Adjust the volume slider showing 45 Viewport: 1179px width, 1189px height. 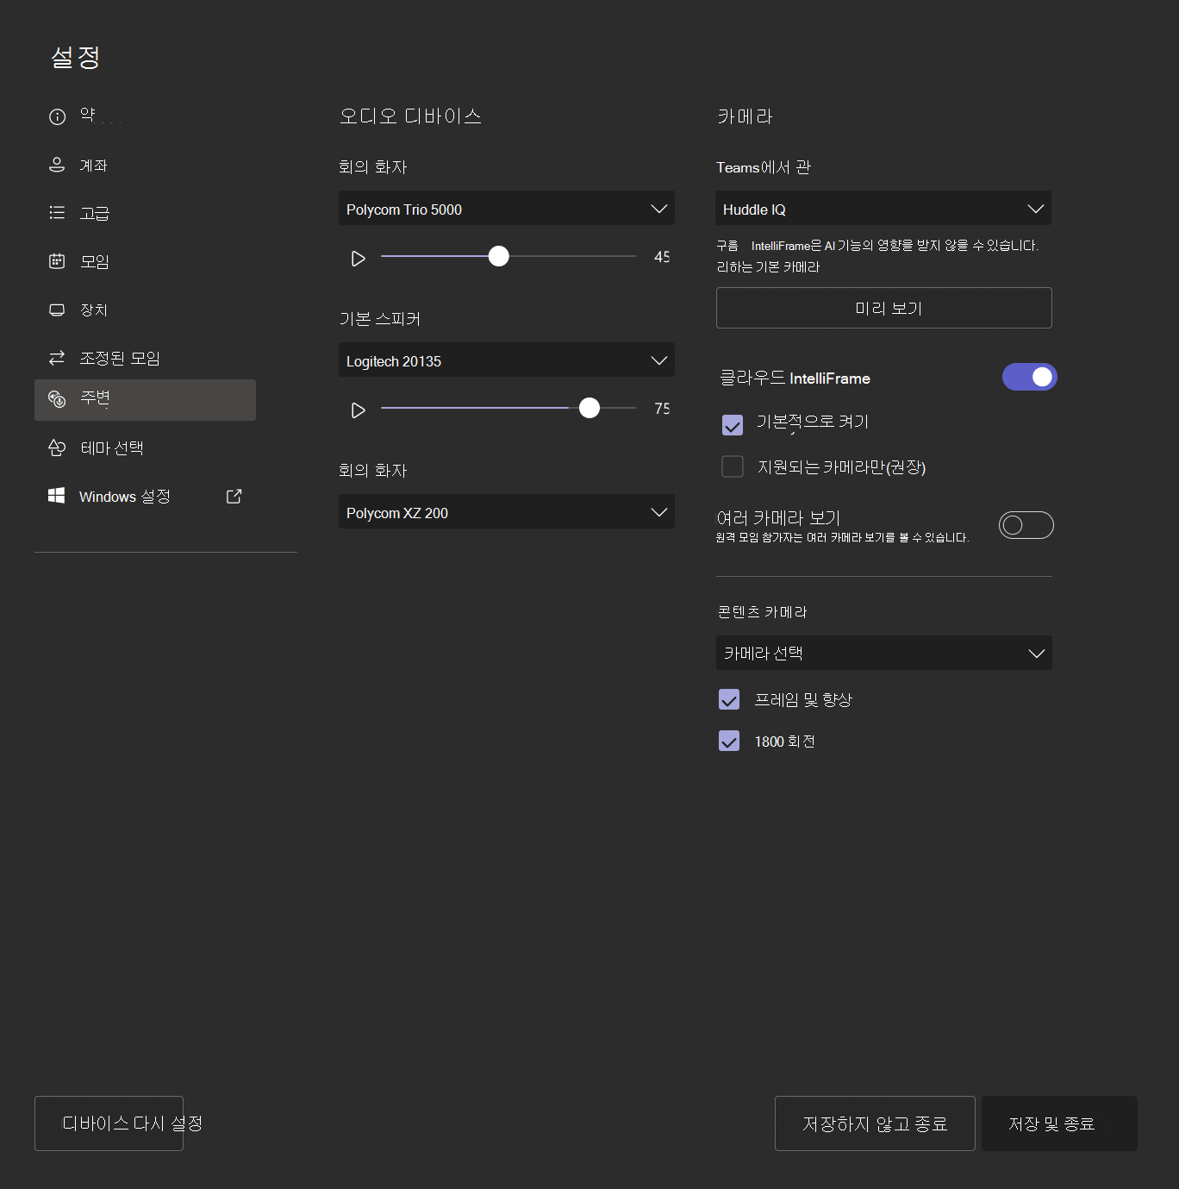coord(498,256)
